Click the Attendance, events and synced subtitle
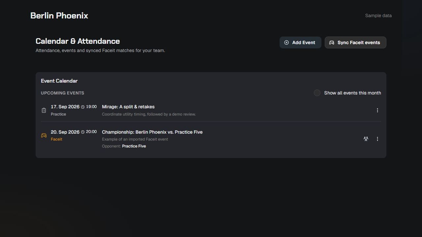Screen dimensions: 422x237 [100, 50]
